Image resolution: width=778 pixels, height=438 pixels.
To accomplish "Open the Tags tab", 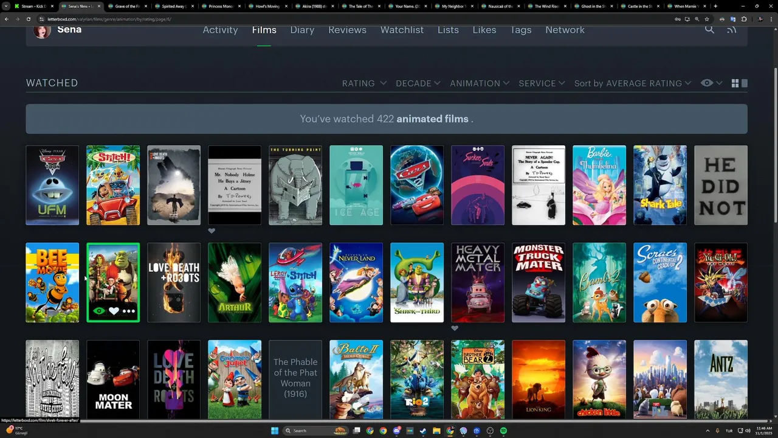I will pos(520,30).
